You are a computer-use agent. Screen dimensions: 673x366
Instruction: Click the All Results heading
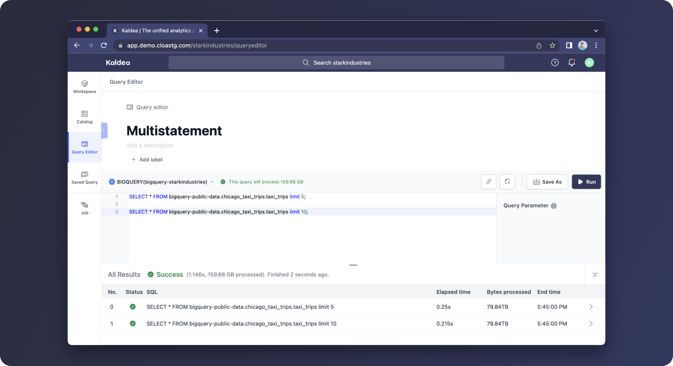click(124, 274)
